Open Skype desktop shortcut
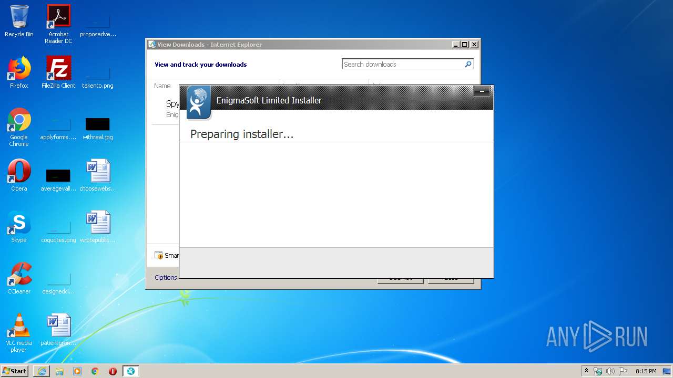 [x=19, y=227]
